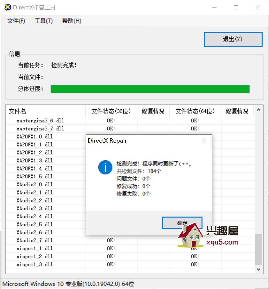Click 32-bit OK! status for XAudio2_7.dll
The width and height of the screenshot is (269, 289).
[x=111, y=240]
